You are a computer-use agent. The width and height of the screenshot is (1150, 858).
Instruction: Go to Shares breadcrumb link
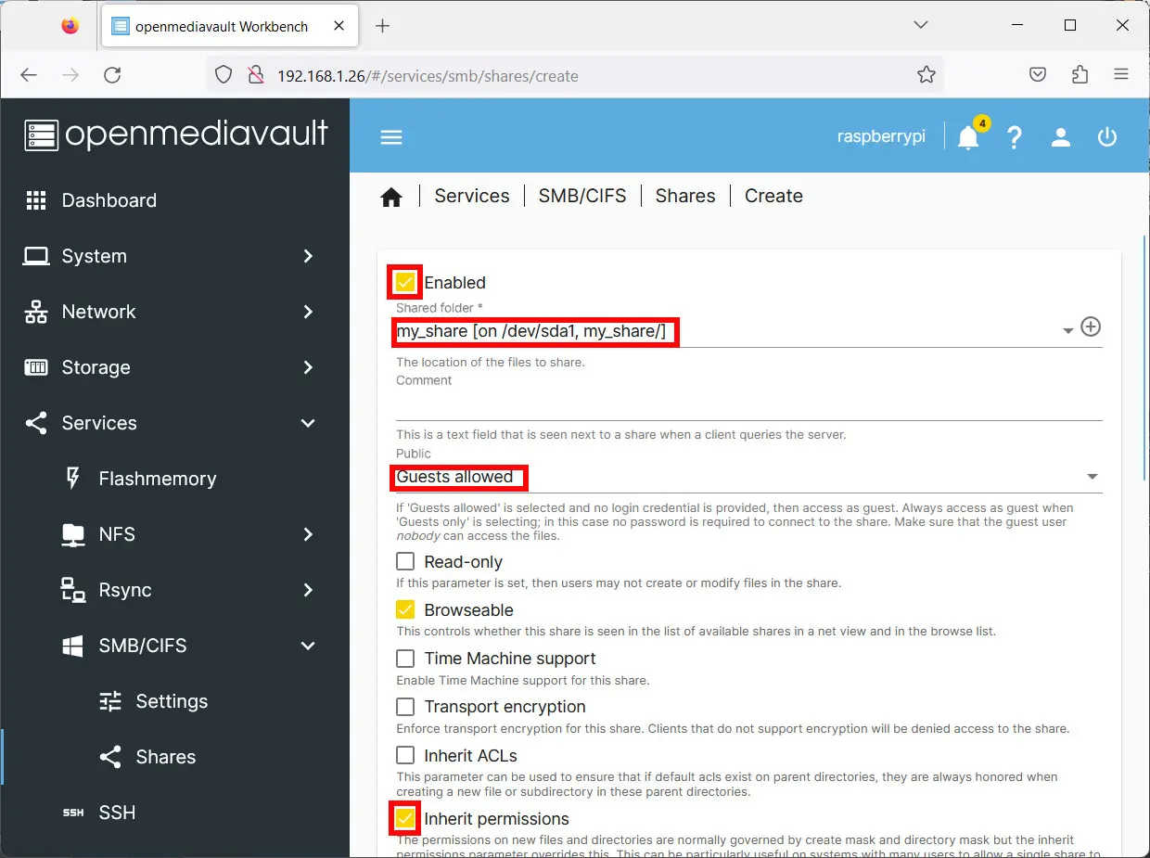[x=684, y=197]
